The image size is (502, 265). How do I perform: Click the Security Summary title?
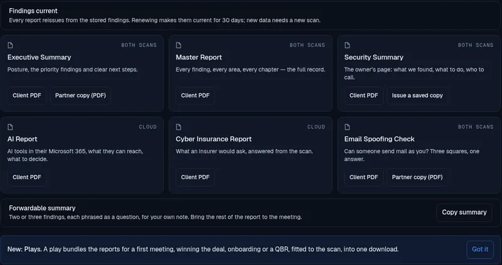[373, 57]
